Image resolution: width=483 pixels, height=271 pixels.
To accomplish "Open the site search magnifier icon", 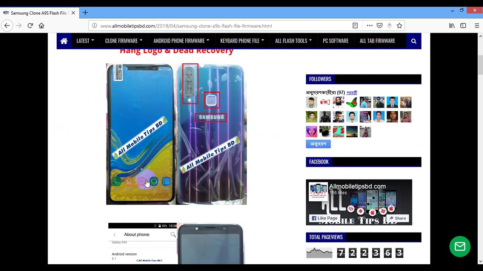I will pos(414,41).
